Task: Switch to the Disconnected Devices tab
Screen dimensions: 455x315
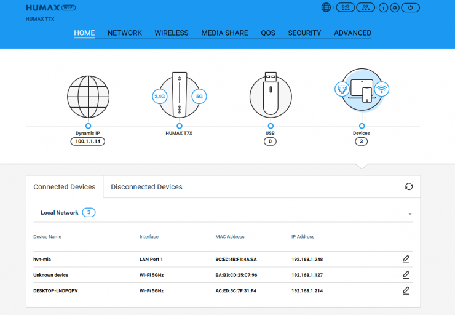Action: [x=146, y=187]
